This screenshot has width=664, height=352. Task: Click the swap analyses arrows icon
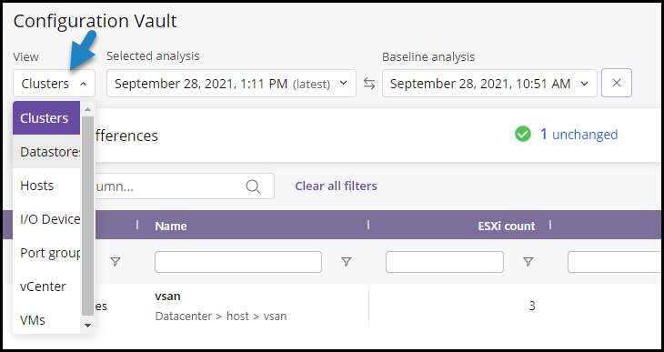pos(369,84)
